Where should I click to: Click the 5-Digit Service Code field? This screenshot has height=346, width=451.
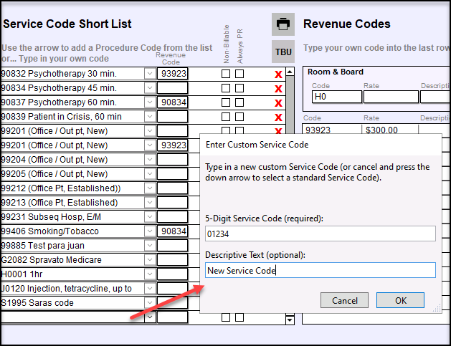(x=320, y=234)
